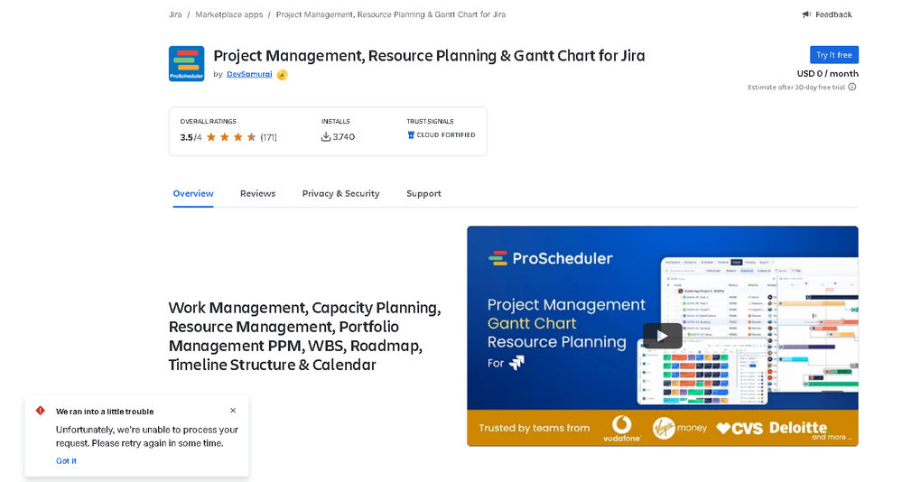This screenshot has width=902, height=482.
Task: Click the last breadcrumb, Project Management… for Jira
Action: (x=391, y=14)
